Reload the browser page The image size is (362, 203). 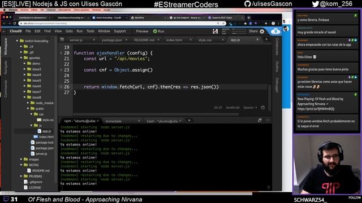(x=15, y=23)
